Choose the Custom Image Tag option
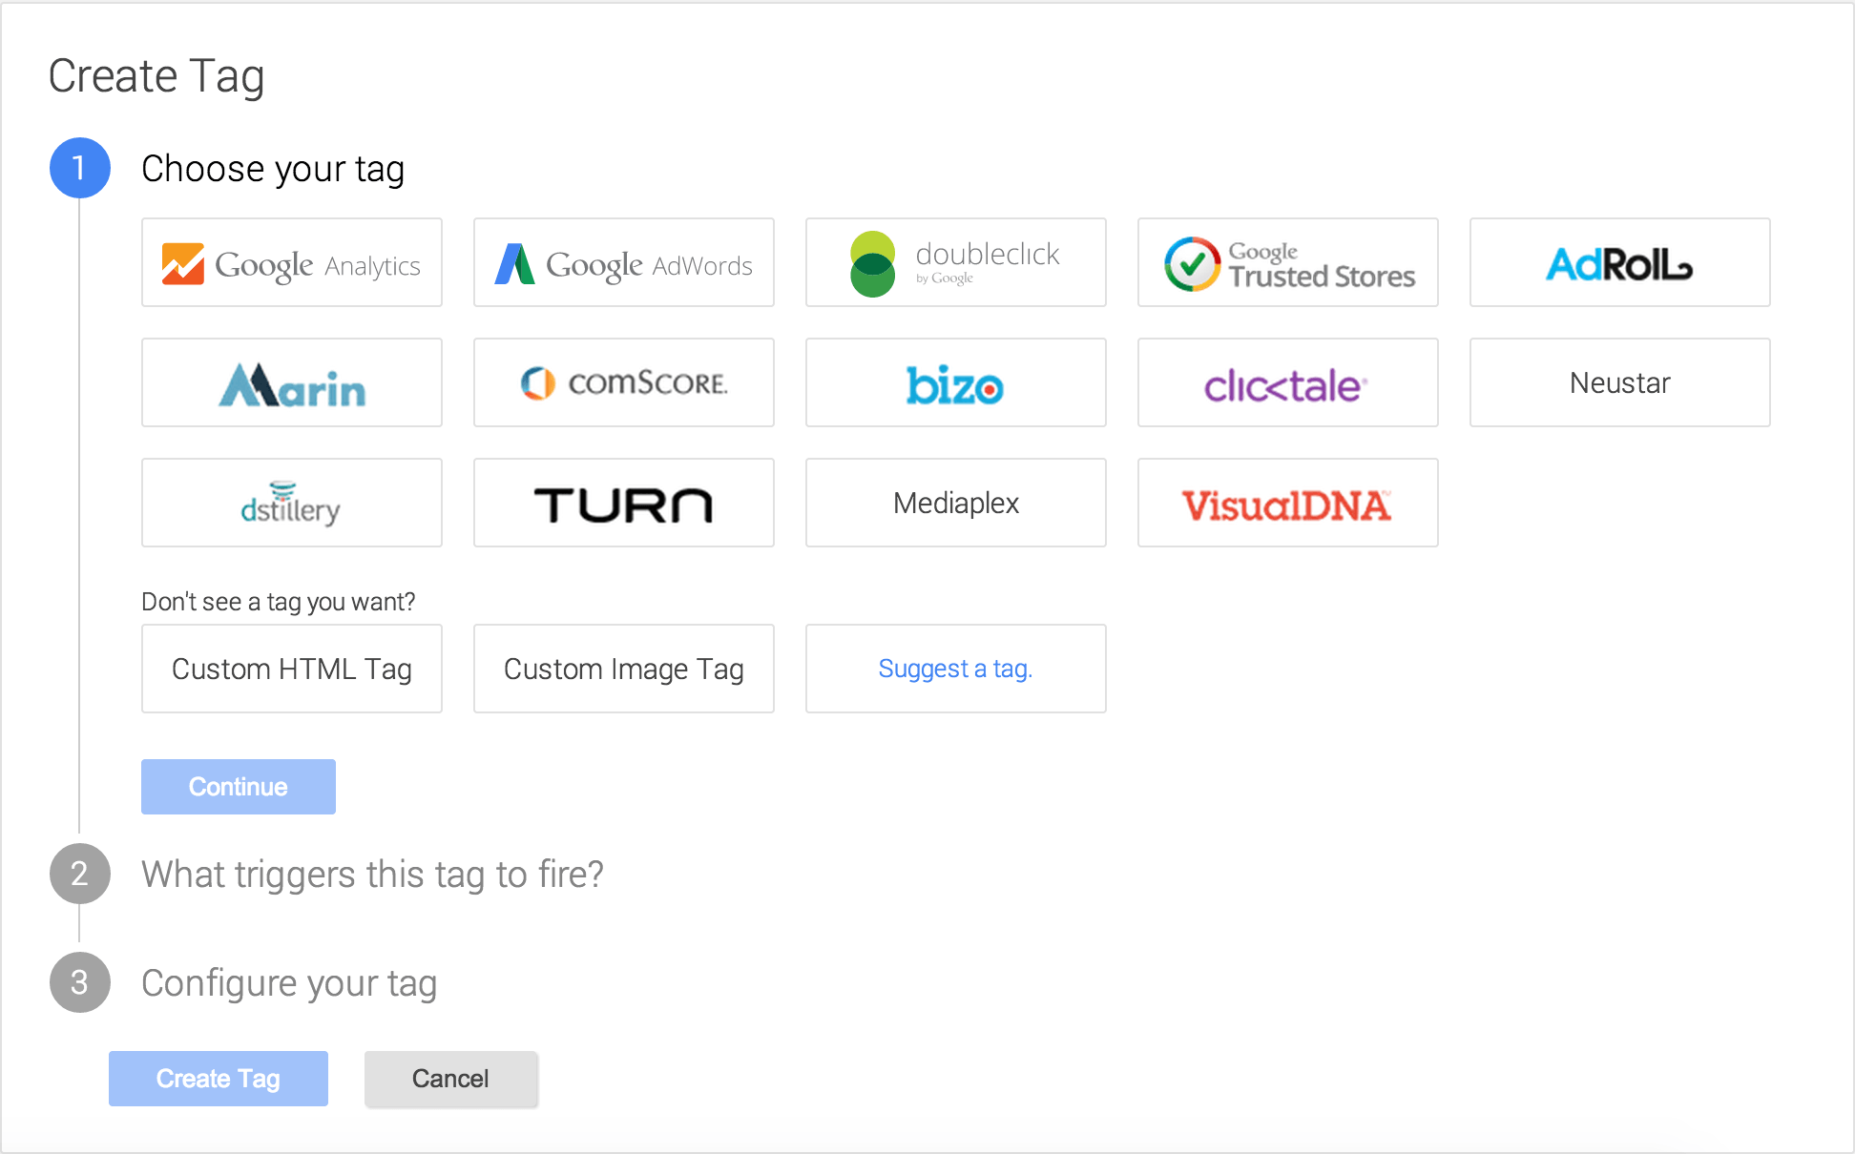This screenshot has height=1154, width=1855. tap(623, 669)
